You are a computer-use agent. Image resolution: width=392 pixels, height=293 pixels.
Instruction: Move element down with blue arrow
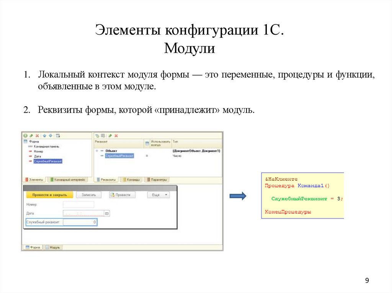pos(51,136)
